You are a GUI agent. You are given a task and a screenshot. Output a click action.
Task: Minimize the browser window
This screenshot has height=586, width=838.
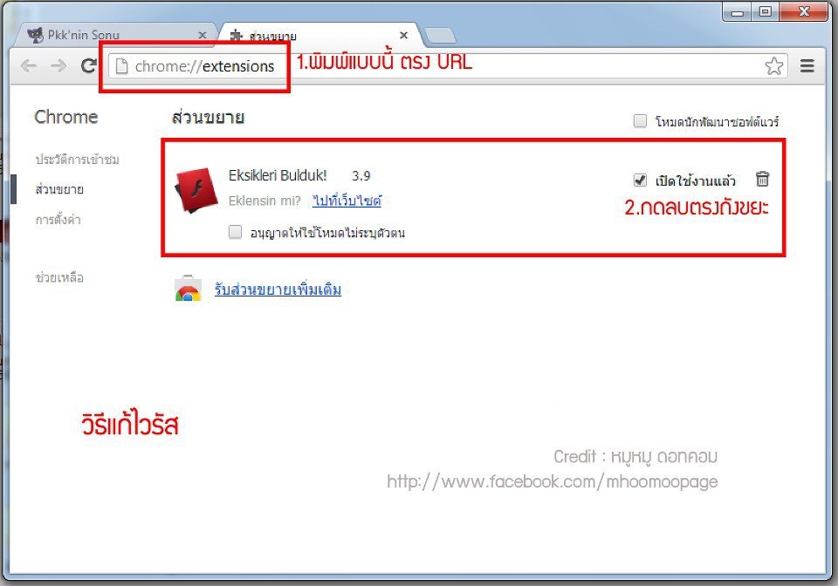click(737, 11)
